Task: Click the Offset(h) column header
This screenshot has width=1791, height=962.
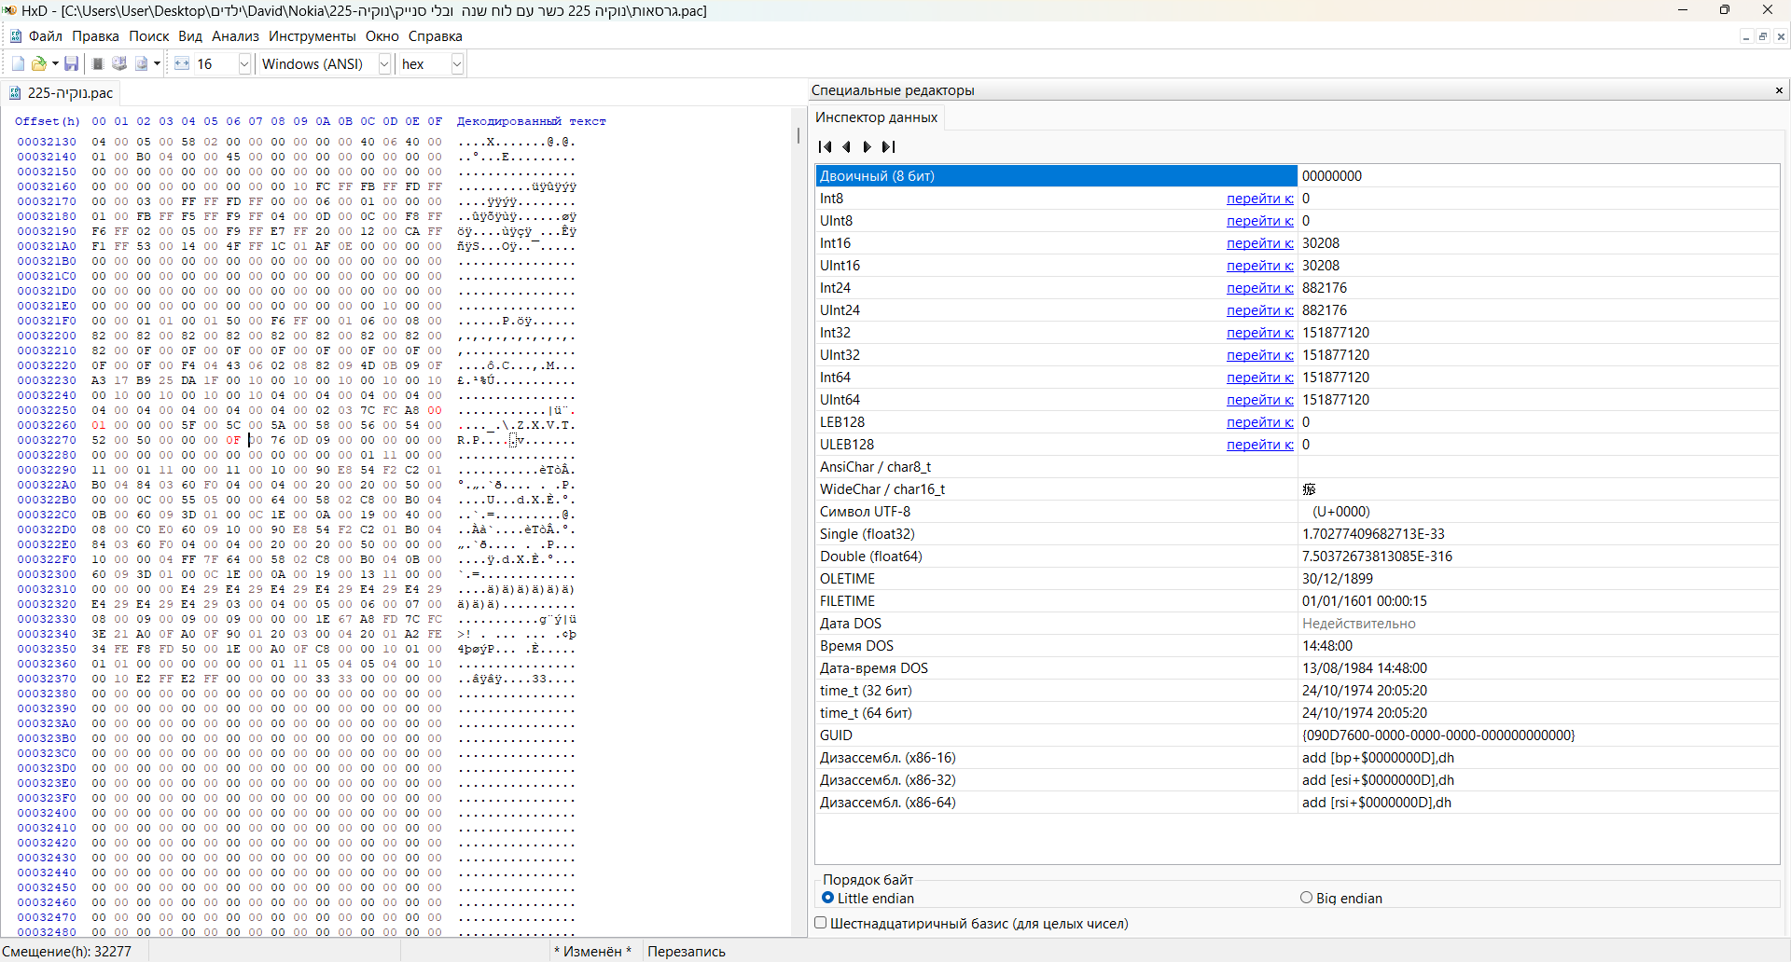Action: 48,121
